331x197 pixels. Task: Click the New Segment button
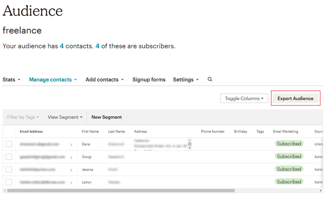point(107,117)
